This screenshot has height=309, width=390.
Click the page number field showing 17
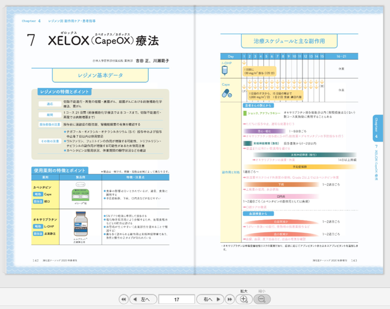click(x=177, y=299)
